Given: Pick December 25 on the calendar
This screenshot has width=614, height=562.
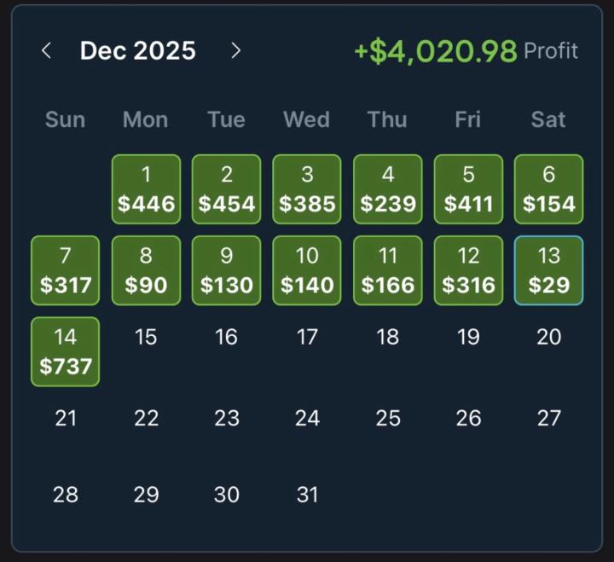Looking at the screenshot, I should (x=387, y=418).
